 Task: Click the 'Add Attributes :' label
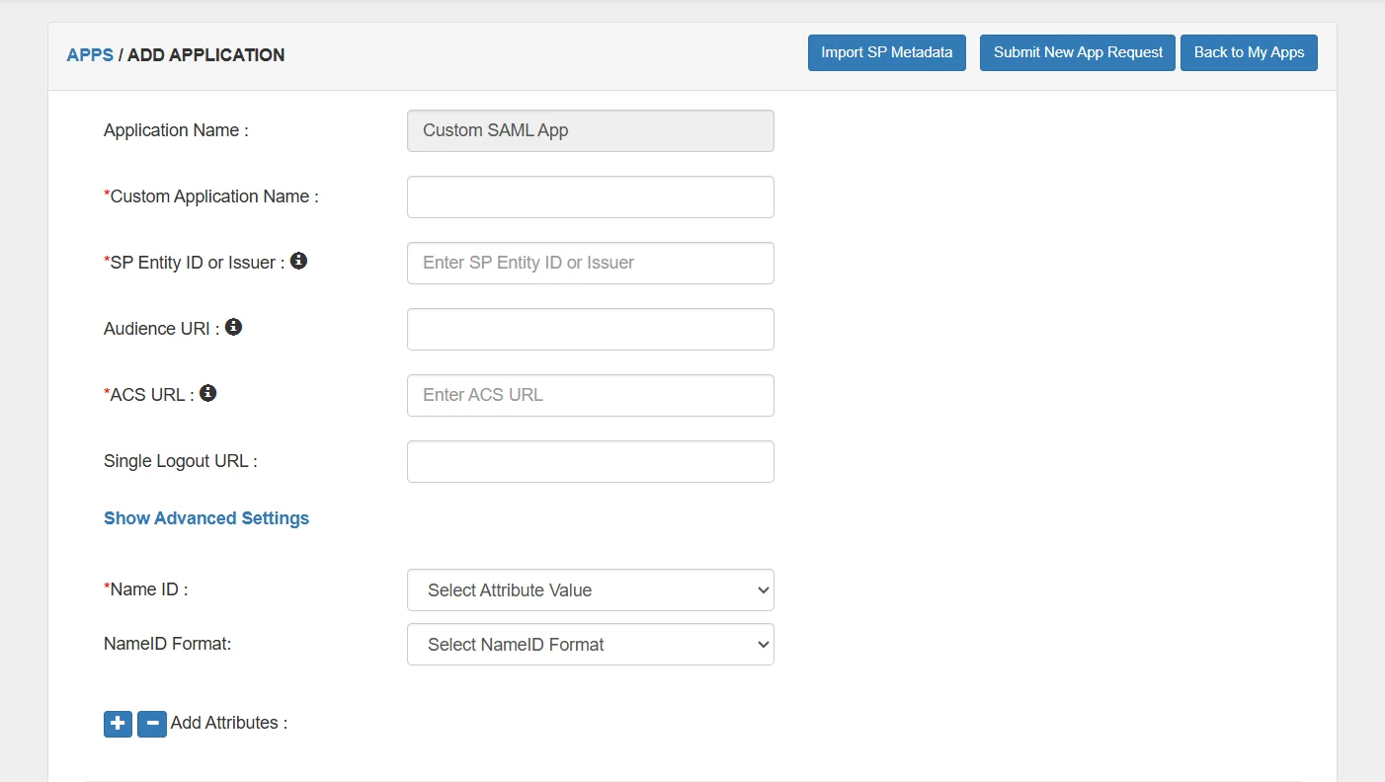click(229, 723)
